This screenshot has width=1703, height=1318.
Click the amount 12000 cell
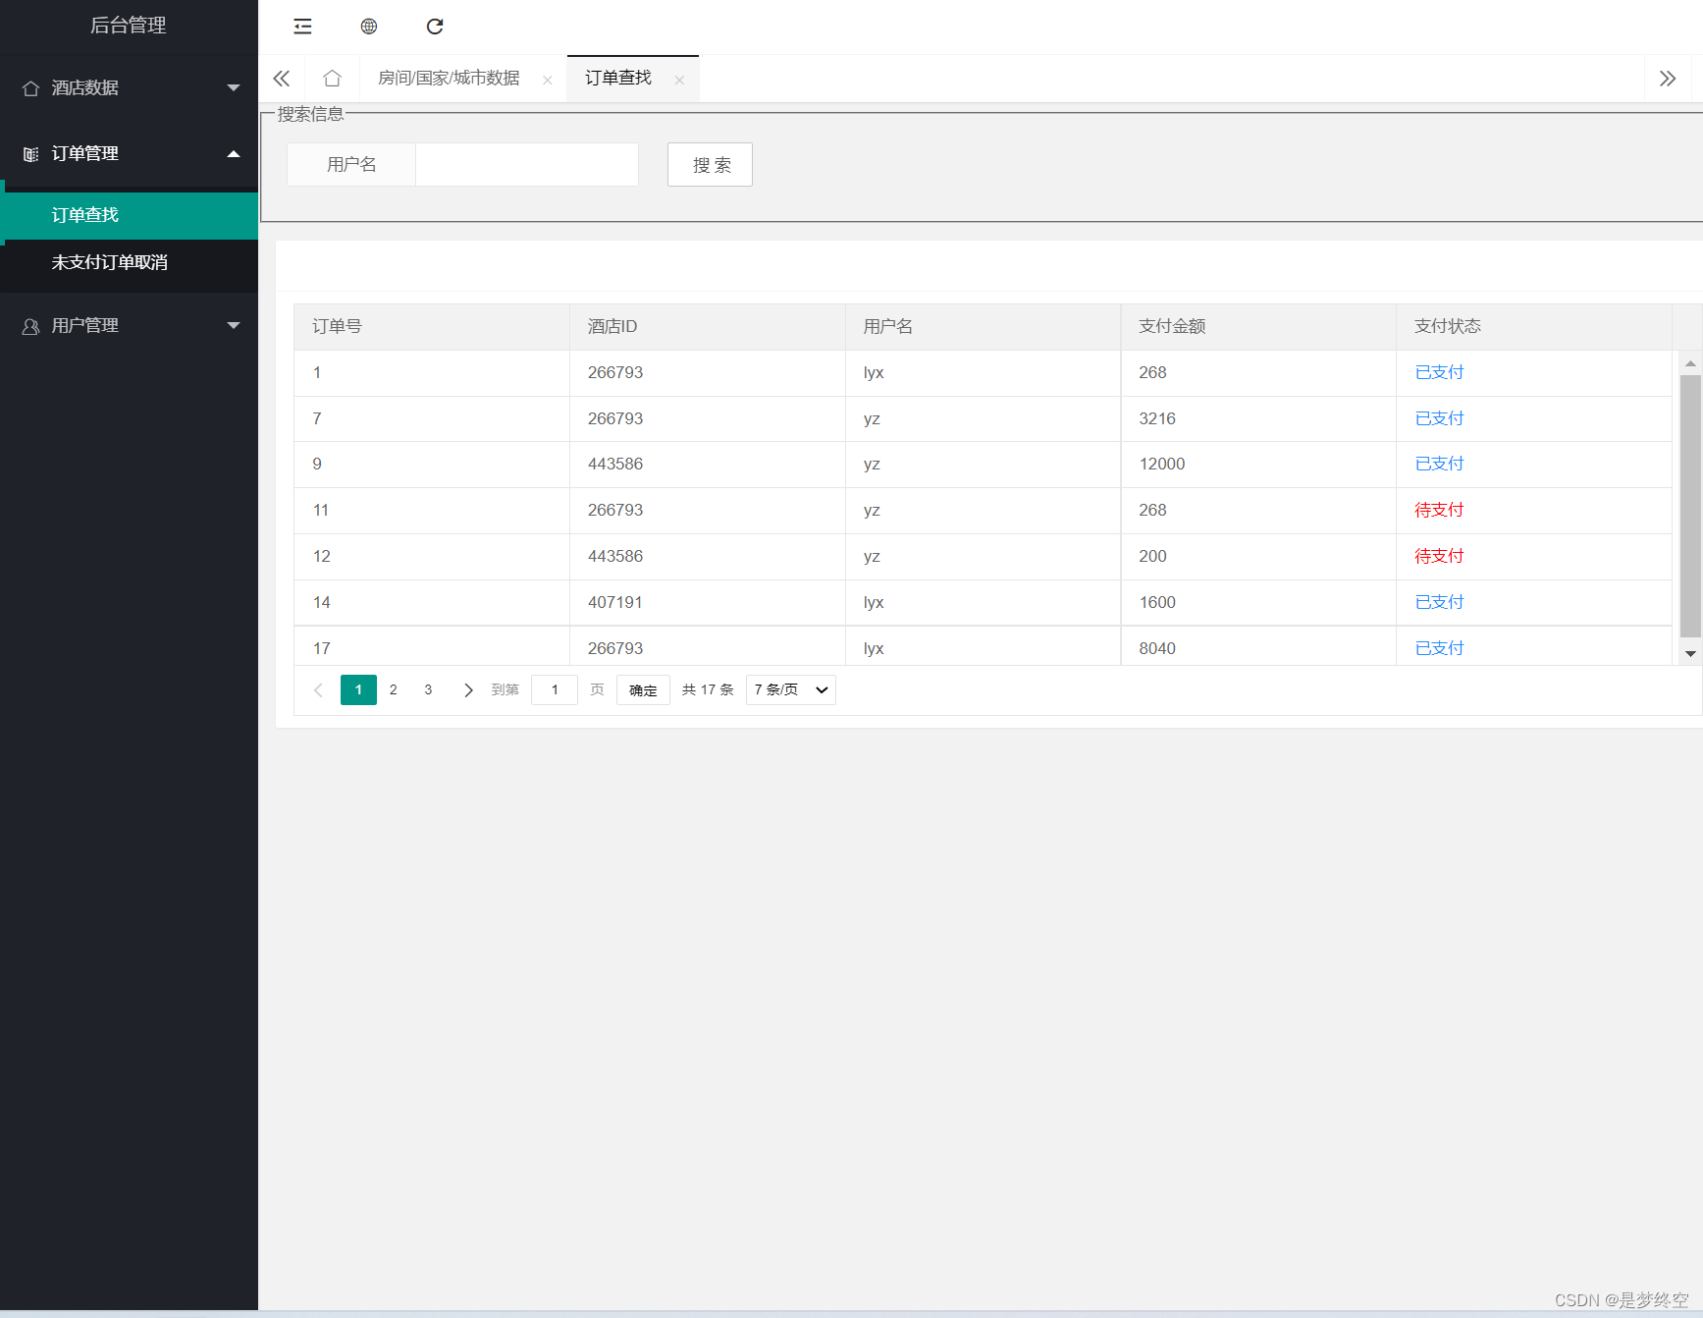click(1259, 464)
